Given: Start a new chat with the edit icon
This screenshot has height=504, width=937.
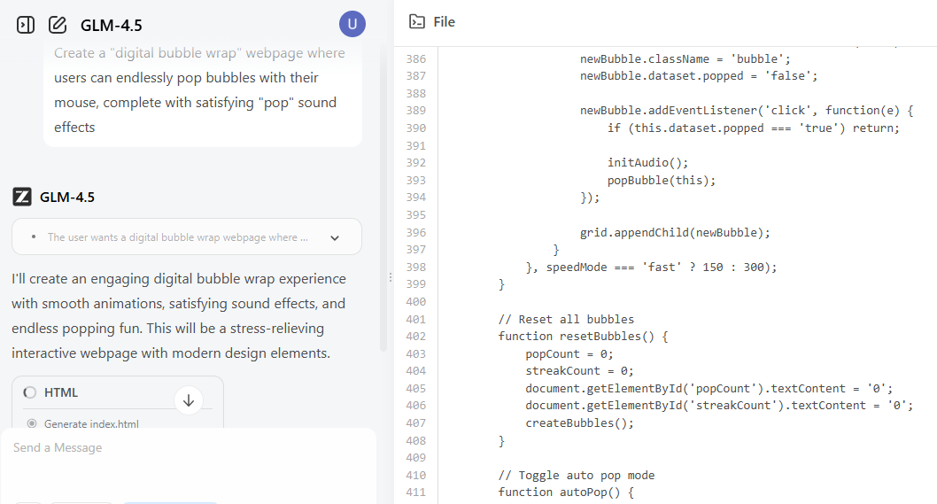Looking at the screenshot, I should pyautogui.click(x=58, y=25).
